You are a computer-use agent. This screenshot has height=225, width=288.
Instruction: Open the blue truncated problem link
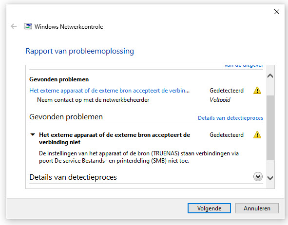(x=109, y=91)
